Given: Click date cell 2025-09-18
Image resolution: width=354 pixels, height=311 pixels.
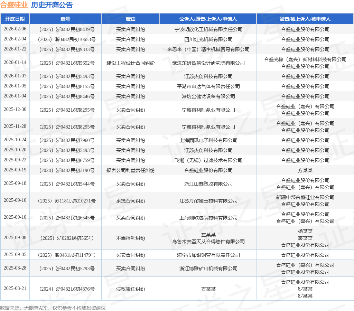Looking at the screenshot, I should [15, 183].
